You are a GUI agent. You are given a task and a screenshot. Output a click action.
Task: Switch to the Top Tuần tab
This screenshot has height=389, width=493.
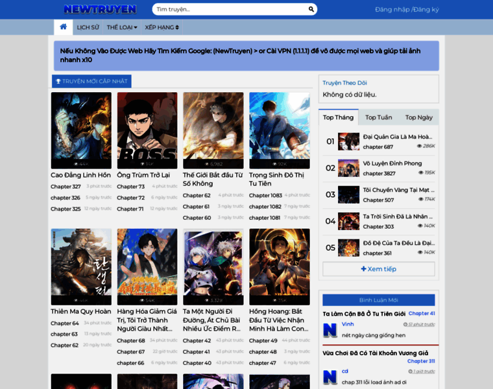[x=379, y=117]
